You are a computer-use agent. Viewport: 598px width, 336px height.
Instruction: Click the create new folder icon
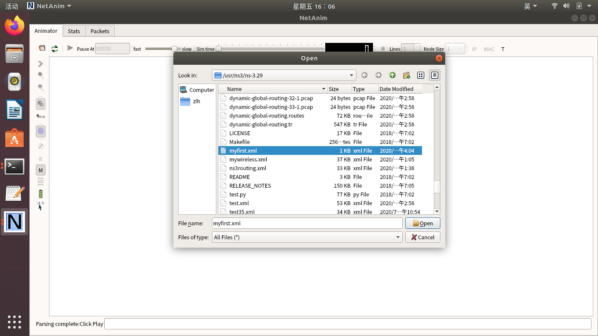(406, 75)
